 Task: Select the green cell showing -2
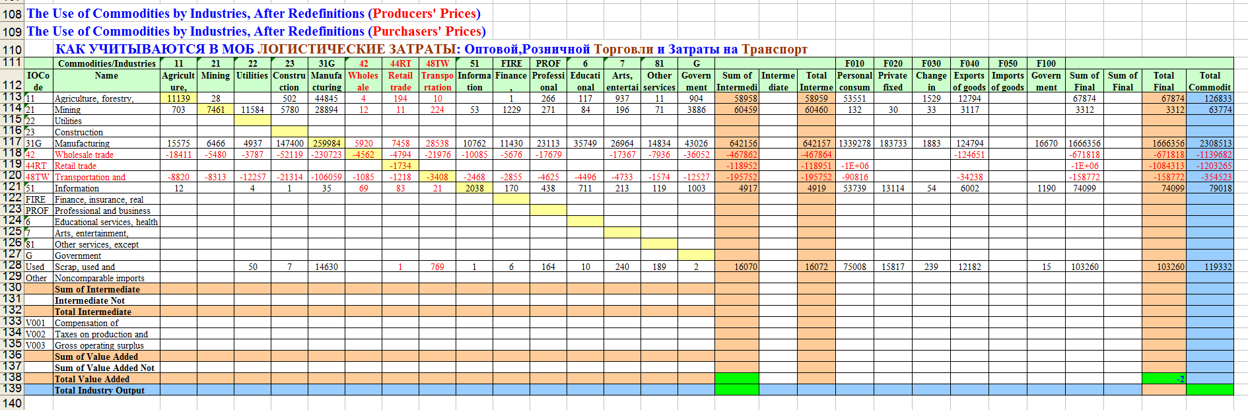tap(1163, 379)
